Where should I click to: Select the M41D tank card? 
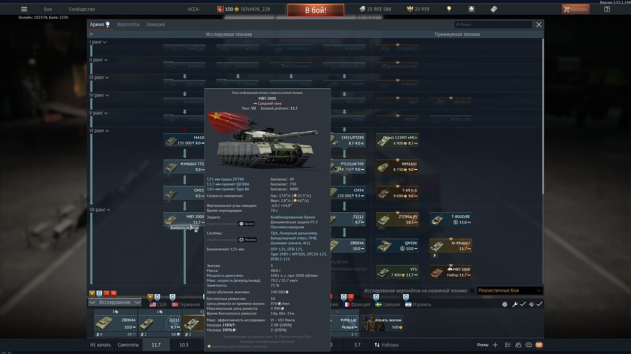[x=184, y=140]
